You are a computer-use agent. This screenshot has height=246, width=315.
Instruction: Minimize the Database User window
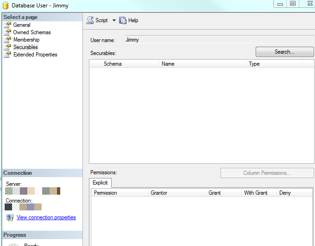coord(280,4)
